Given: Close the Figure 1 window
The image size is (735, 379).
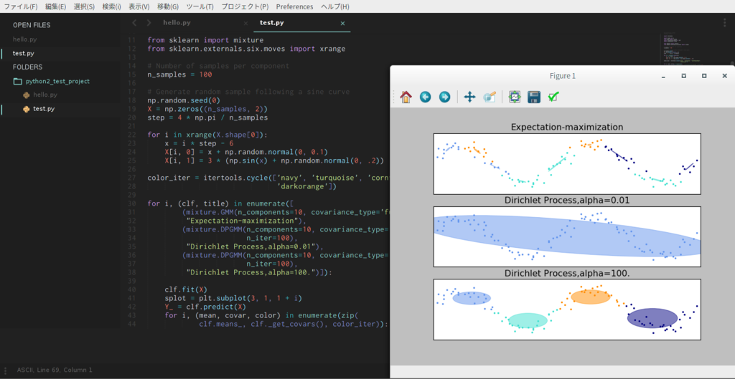Looking at the screenshot, I should pyautogui.click(x=725, y=76).
